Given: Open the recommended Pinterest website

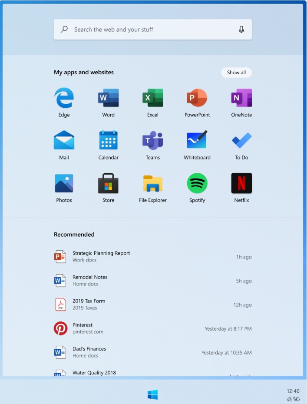Looking at the screenshot, I should coord(153,328).
